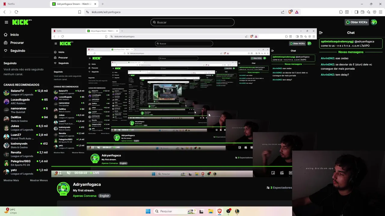Open Seguindo in sidebar

click(x=18, y=51)
